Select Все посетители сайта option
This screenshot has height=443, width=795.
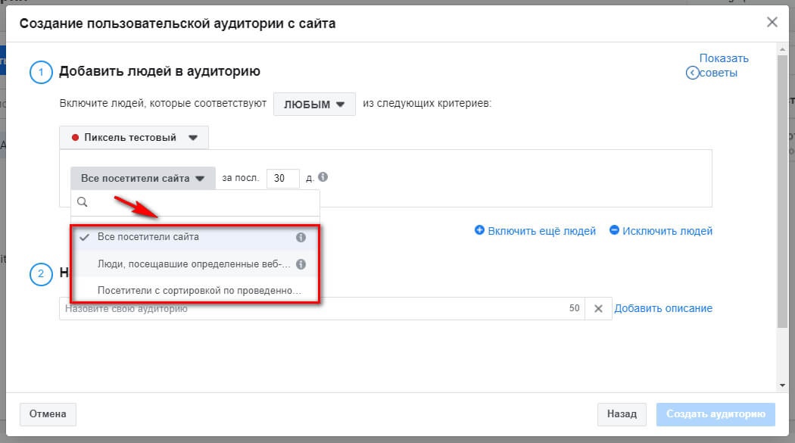click(148, 237)
